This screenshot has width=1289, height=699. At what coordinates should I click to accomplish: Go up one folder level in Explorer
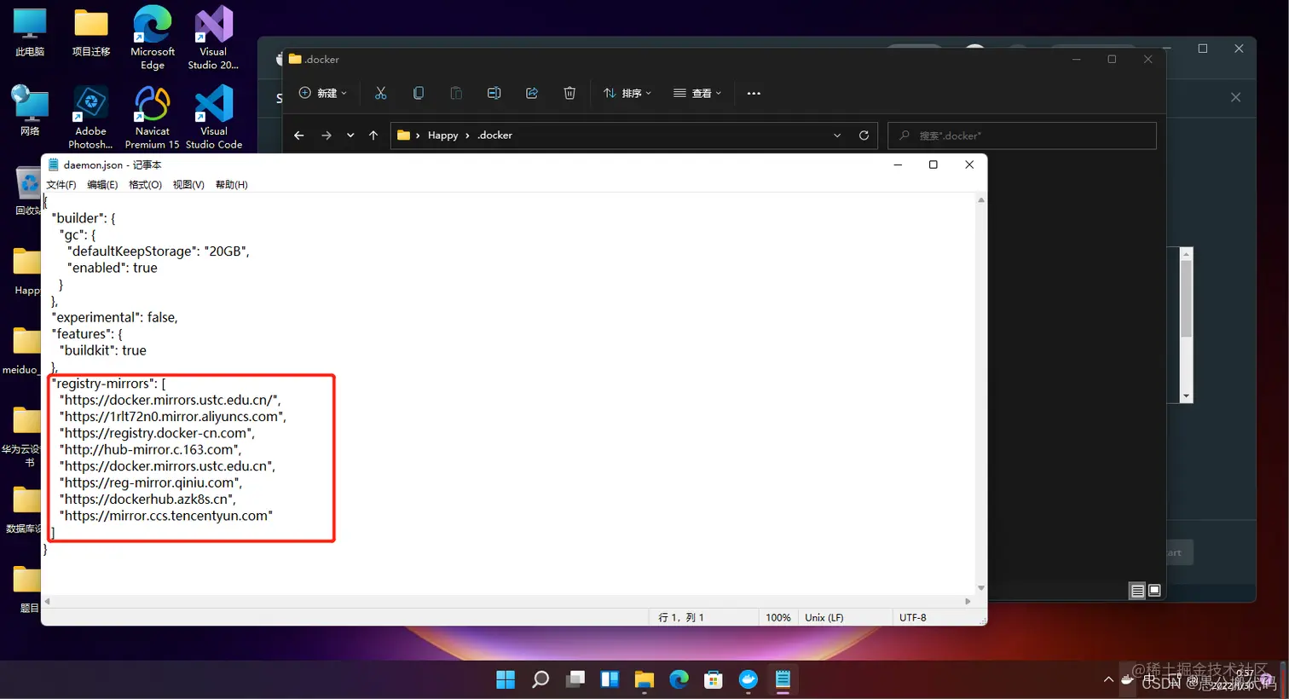coord(373,136)
